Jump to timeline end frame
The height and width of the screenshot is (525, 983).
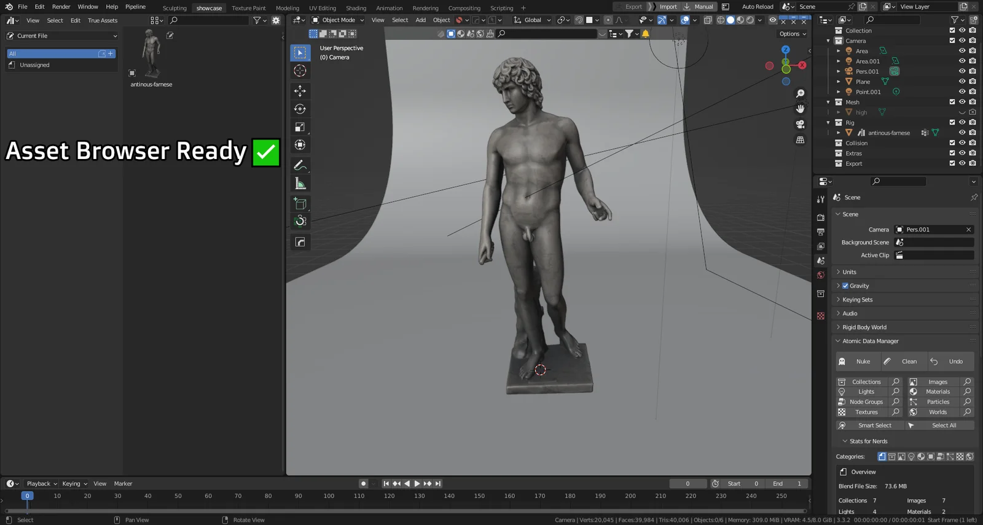(438, 484)
